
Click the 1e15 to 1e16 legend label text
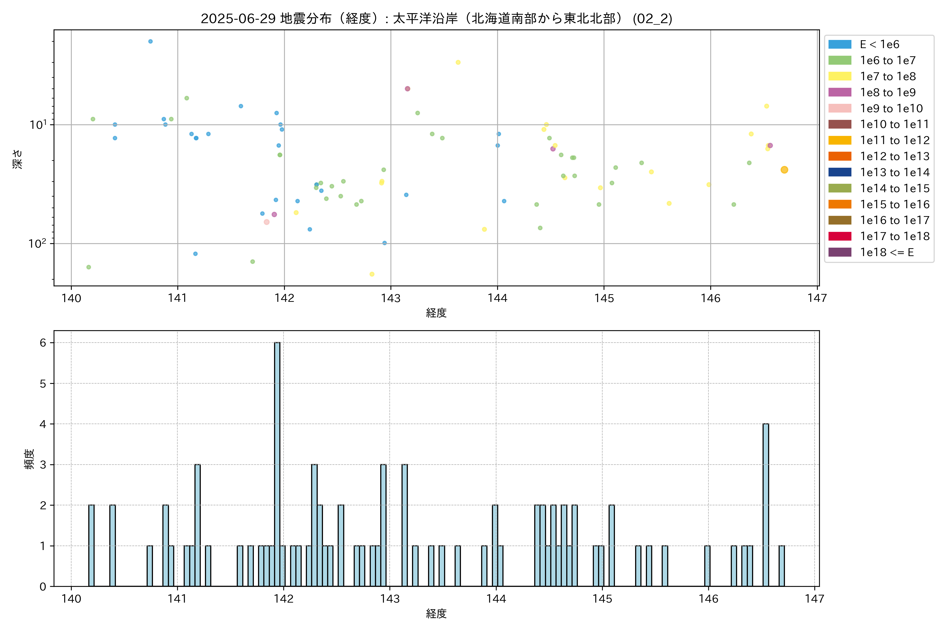pos(894,205)
